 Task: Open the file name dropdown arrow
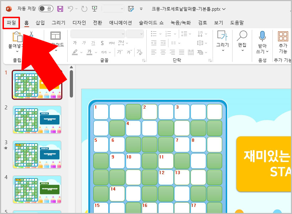pos(224,9)
